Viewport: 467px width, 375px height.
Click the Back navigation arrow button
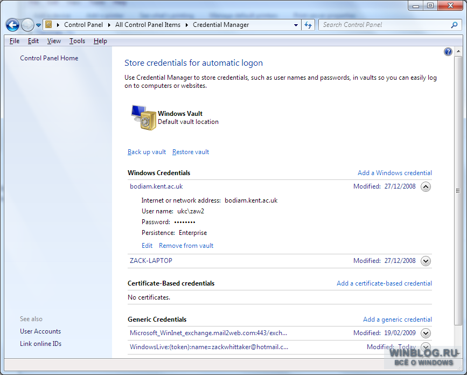tap(12, 25)
